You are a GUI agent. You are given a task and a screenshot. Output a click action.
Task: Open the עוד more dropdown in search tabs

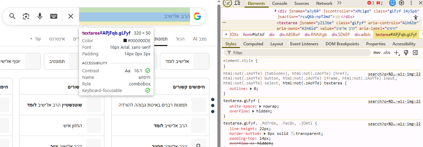click(x=35, y=39)
